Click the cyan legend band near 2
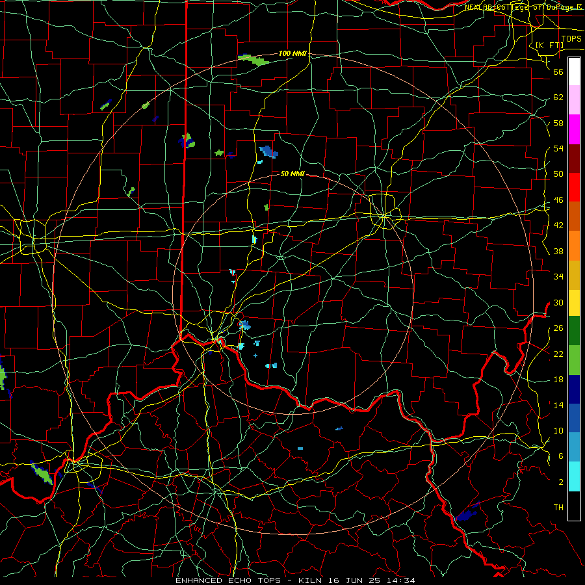The height and width of the screenshot is (585, 585). (x=574, y=476)
